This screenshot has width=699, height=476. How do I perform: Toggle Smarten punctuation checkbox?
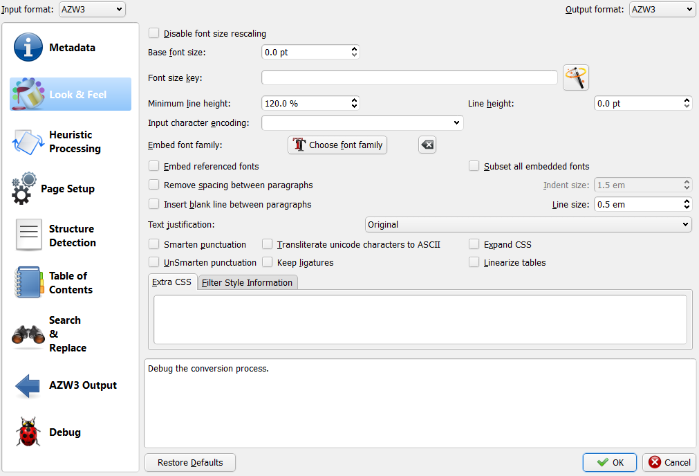[x=153, y=244]
